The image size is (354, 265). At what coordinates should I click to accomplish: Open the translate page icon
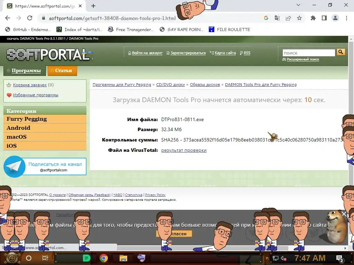[x=277, y=18]
